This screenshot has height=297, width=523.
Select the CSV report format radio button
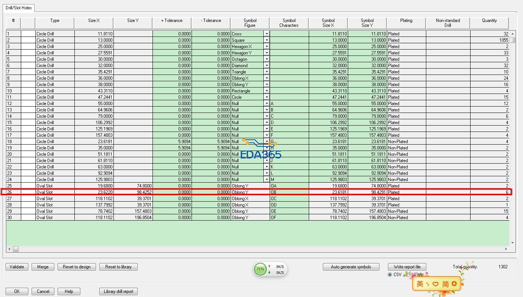390,275
